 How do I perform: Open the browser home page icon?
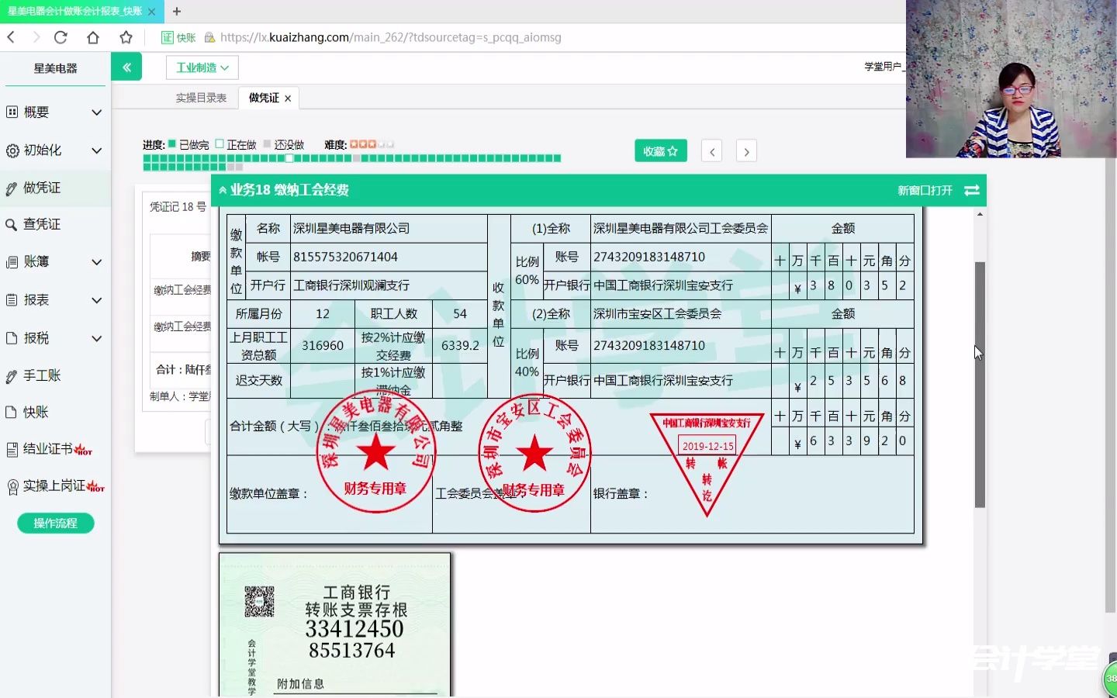[93, 37]
